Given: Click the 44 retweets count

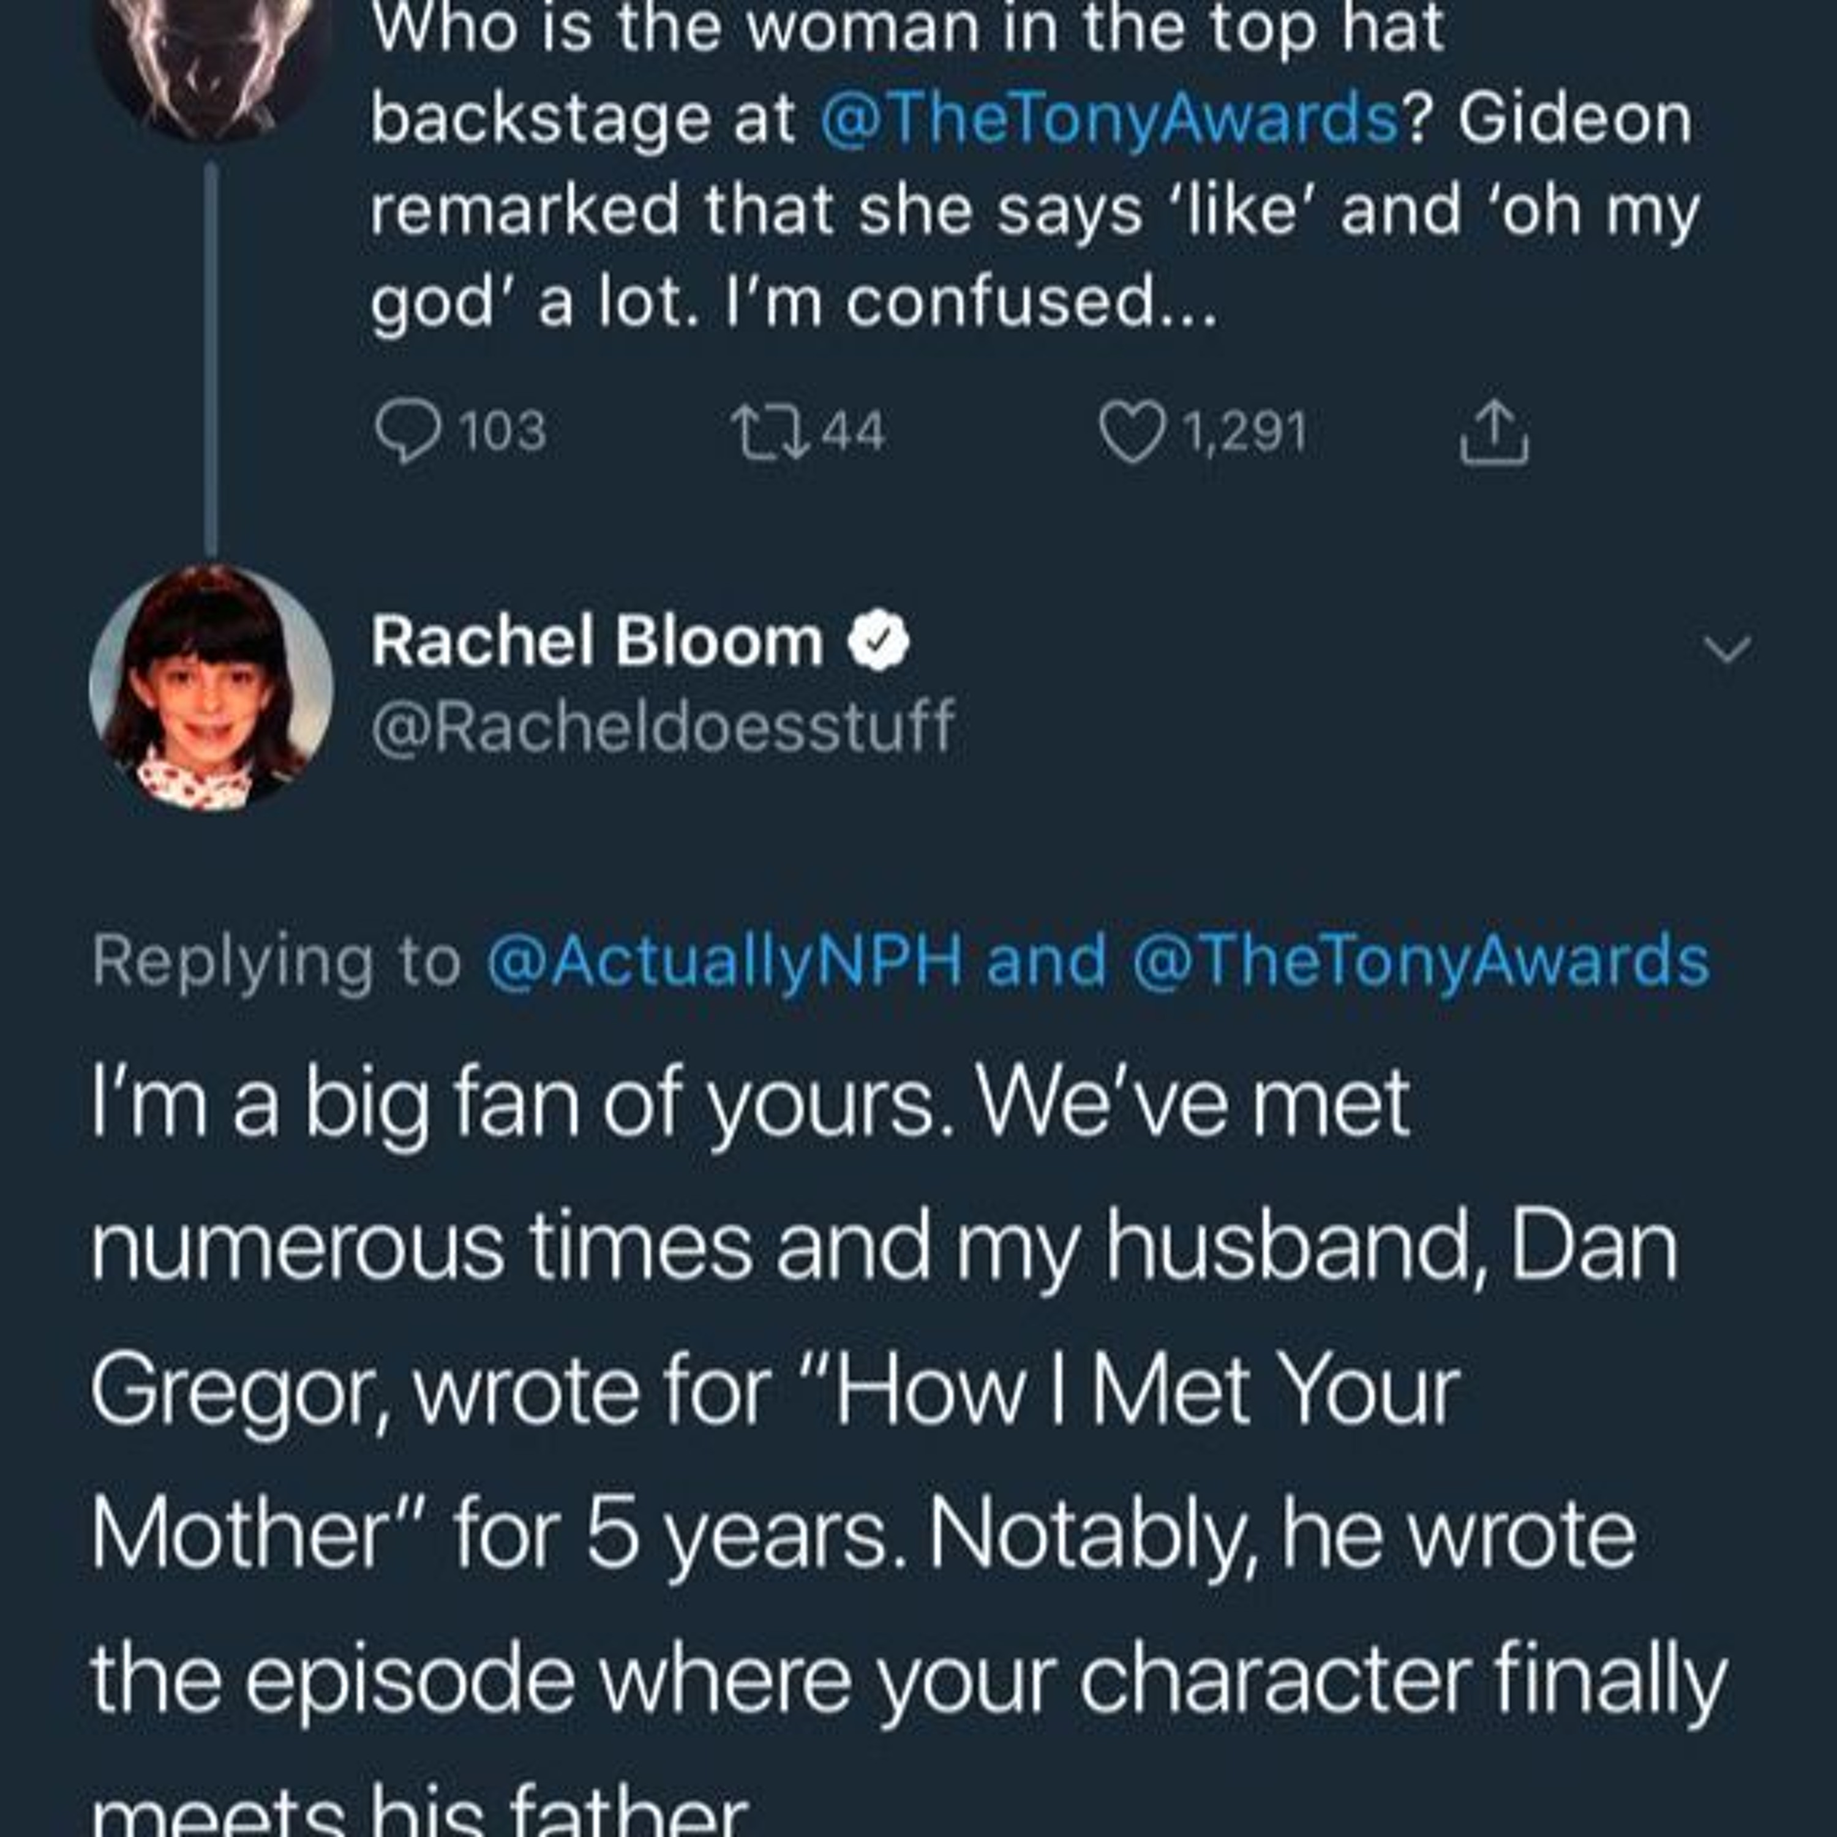Looking at the screenshot, I should (853, 433).
